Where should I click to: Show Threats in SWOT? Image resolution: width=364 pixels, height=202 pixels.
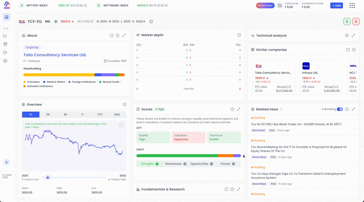[x=227, y=164]
